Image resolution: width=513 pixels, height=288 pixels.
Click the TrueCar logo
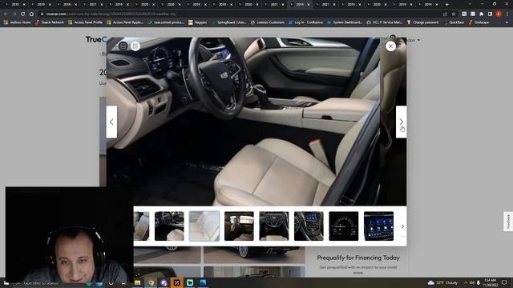tap(96, 39)
